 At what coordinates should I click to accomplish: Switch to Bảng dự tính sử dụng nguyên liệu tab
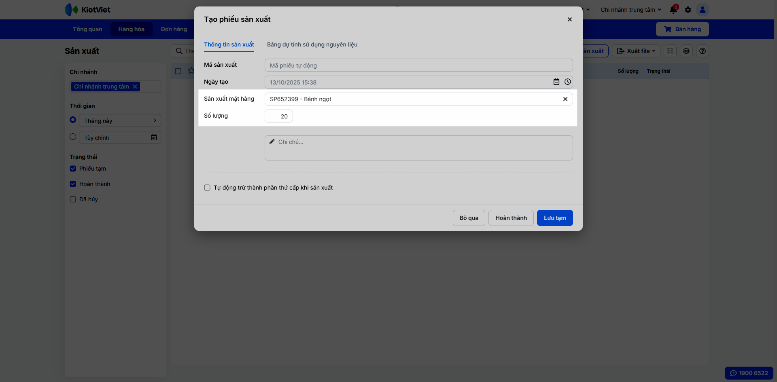coord(312,44)
